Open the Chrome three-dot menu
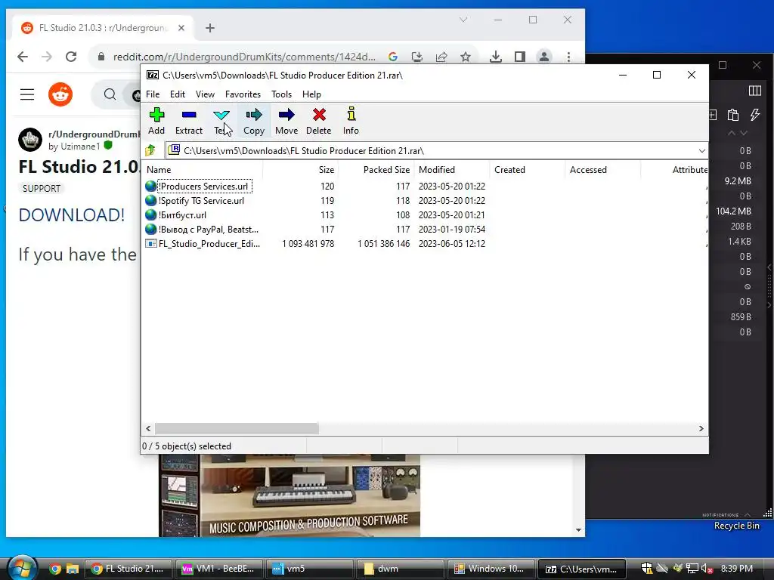Image resolution: width=774 pixels, height=580 pixels. [x=568, y=57]
